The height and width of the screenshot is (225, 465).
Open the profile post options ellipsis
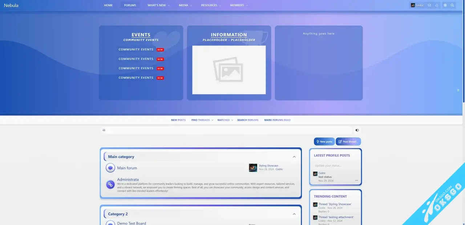point(356,180)
